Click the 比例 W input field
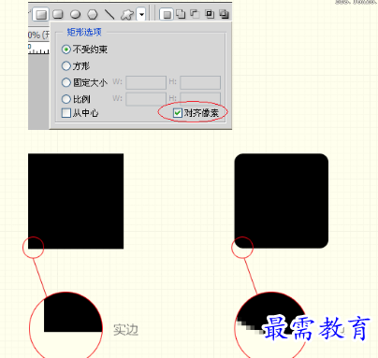This screenshot has width=378, height=358. click(x=146, y=99)
